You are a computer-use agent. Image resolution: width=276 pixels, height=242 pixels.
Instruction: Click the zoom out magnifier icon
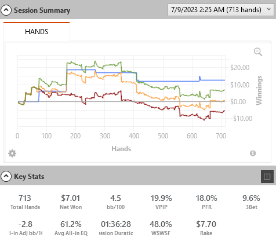click(258, 52)
